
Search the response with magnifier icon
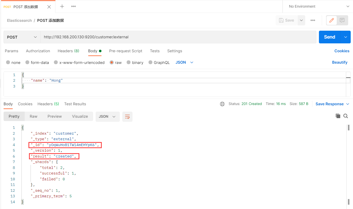click(x=346, y=116)
